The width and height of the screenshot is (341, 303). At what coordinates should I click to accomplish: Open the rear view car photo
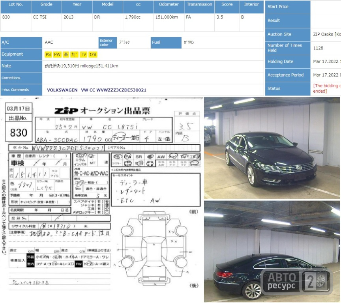pos(272,251)
